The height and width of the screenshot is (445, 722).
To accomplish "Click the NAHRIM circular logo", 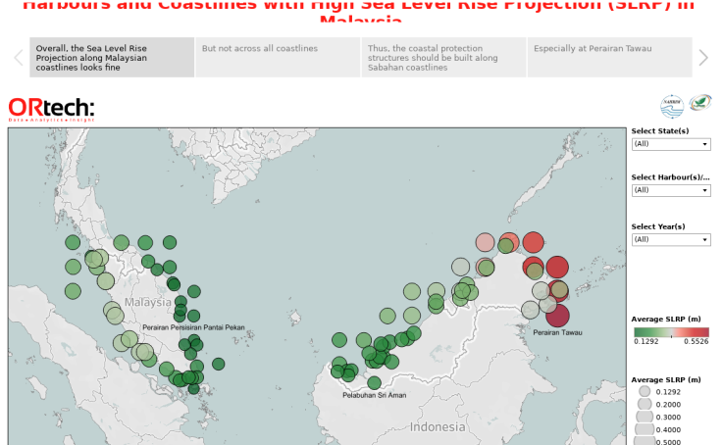I will point(672,106).
